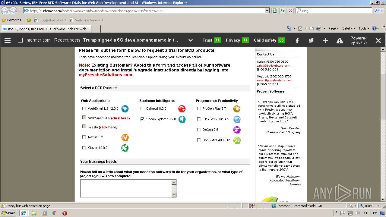386x217 pixels.
Task: Click the Read Mail icon
Action: click(311, 28)
